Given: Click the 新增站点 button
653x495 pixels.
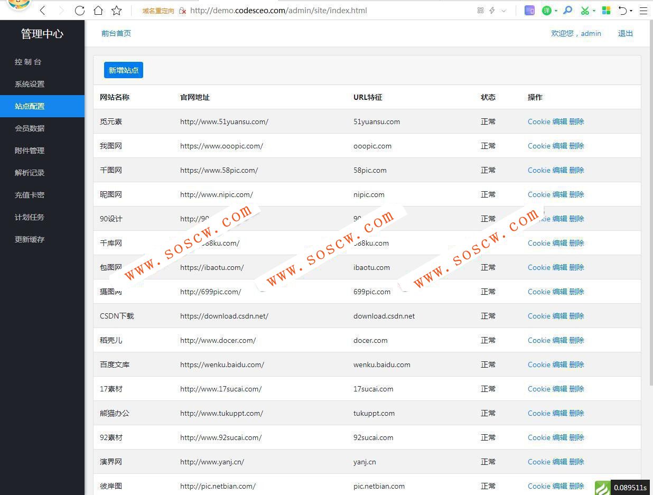Looking at the screenshot, I should 124,70.
